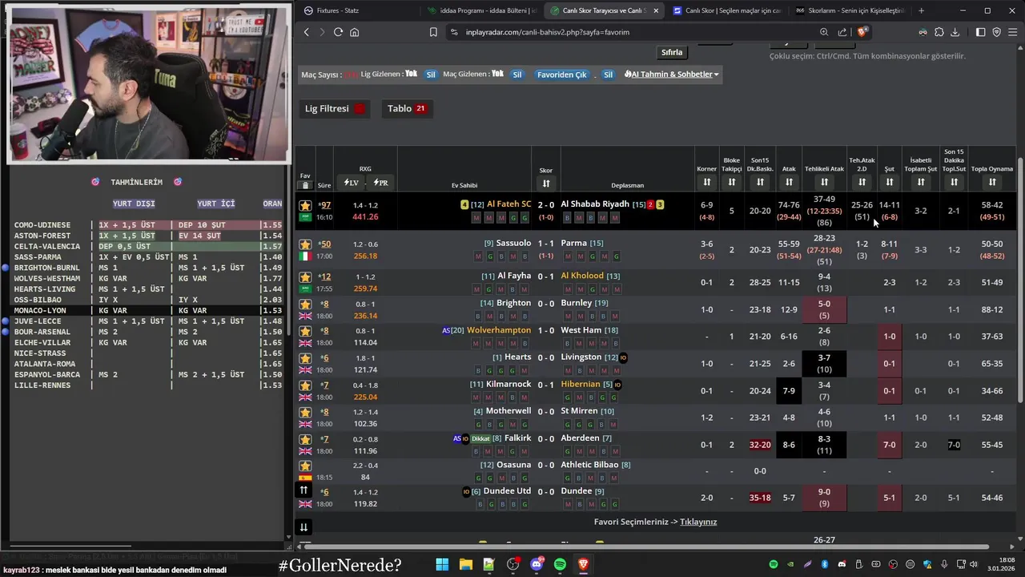1025x577 pixels.
Task: Switch to Canlı Skor Seçilen maçlar tab
Action: pyautogui.click(x=726, y=10)
